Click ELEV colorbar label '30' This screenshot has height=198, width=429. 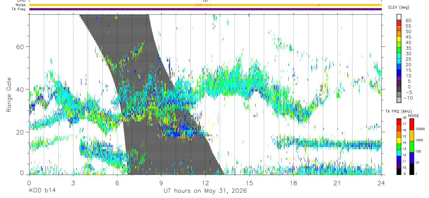pos(408,53)
